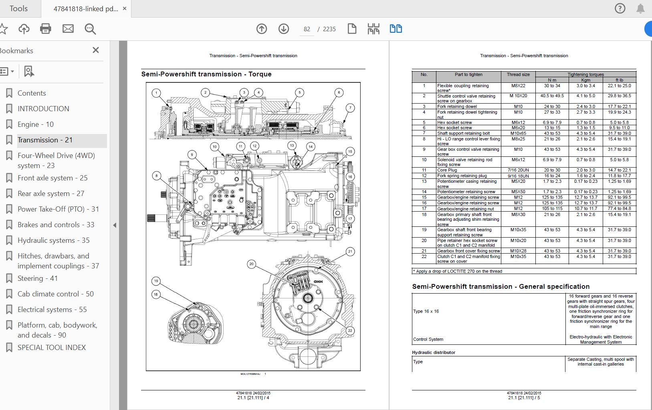Open notifications bell icon
The image size is (652, 410).
coord(640,8)
